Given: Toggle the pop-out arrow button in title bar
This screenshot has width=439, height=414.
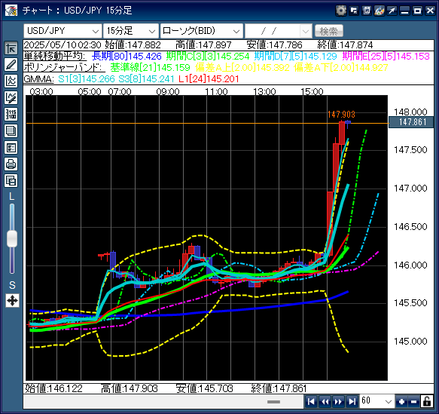Looking at the screenshot, I should coord(392,11).
